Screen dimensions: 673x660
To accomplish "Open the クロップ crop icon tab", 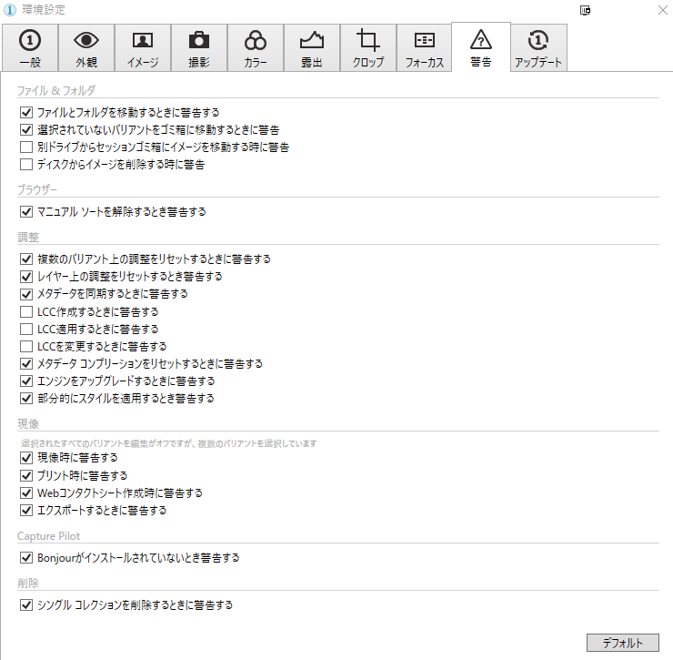I will 368,48.
